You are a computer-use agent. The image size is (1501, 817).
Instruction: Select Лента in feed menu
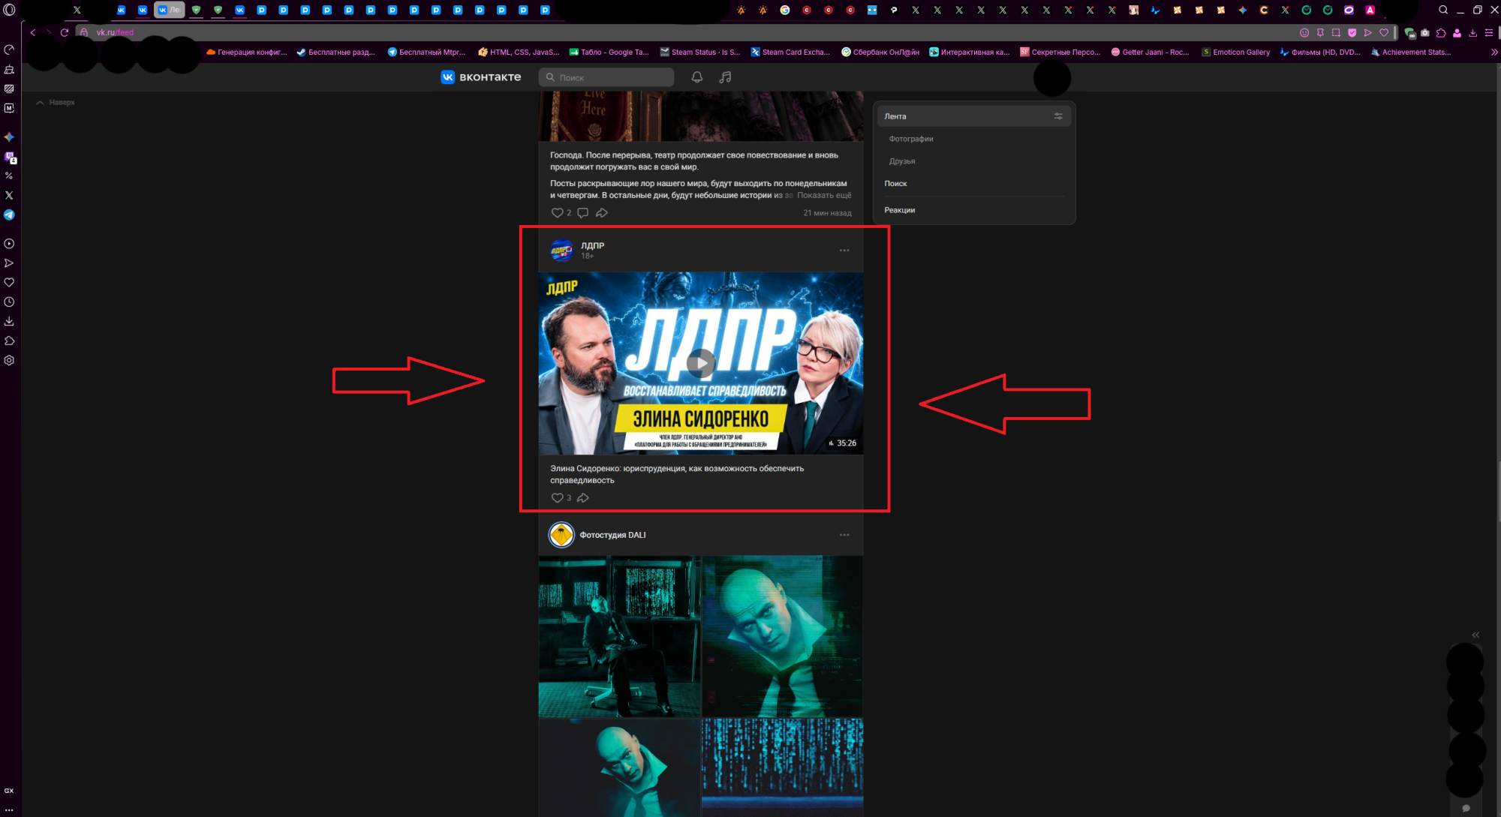point(974,116)
